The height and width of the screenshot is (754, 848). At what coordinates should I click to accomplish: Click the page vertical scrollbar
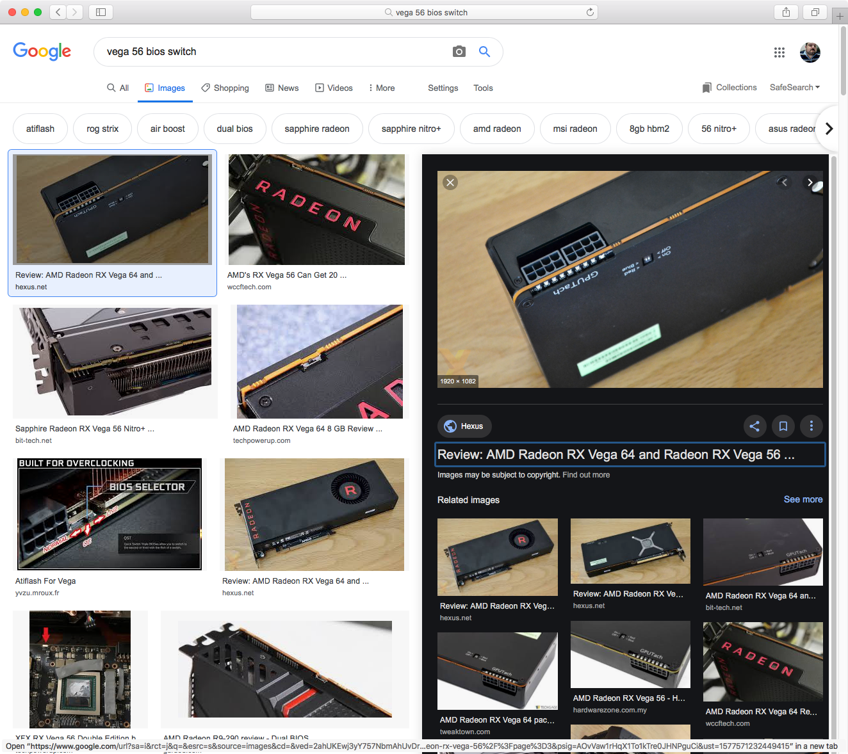844,61
